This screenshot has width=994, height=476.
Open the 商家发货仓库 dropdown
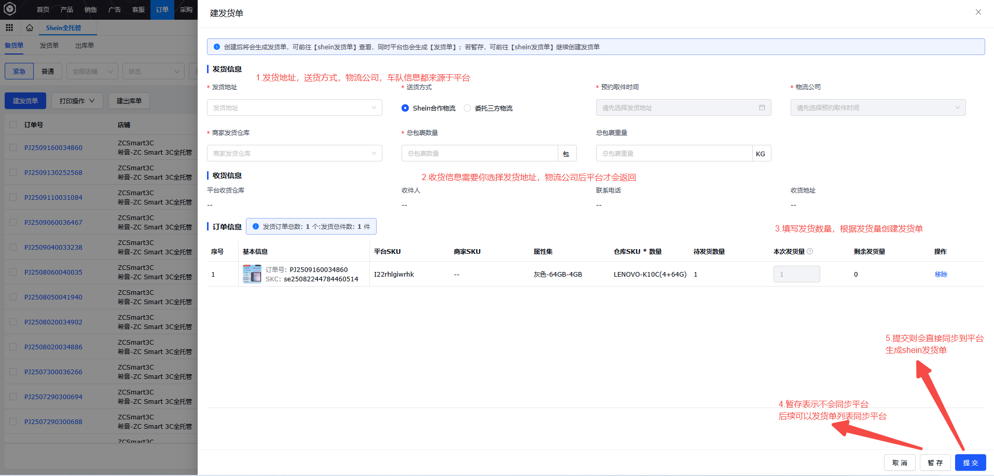pos(294,153)
